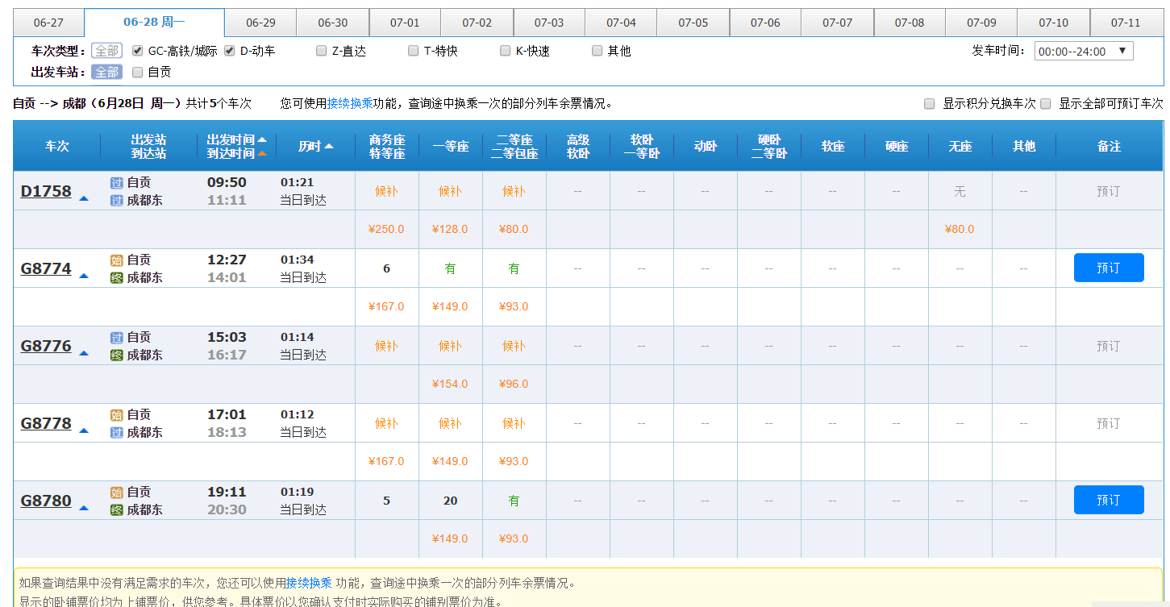Check 显示全部可预订车次 option
Image resolution: width=1170 pixels, height=607 pixels.
pyautogui.click(x=1046, y=104)
